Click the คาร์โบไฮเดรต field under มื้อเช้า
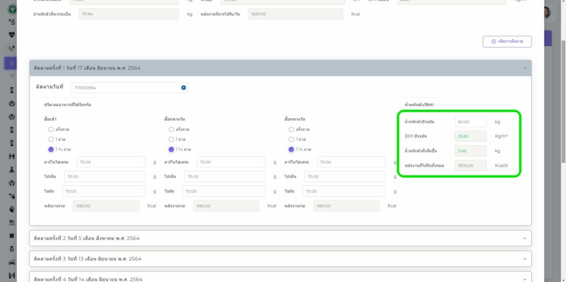The image size is (566, 282). (x=111, y=162)
